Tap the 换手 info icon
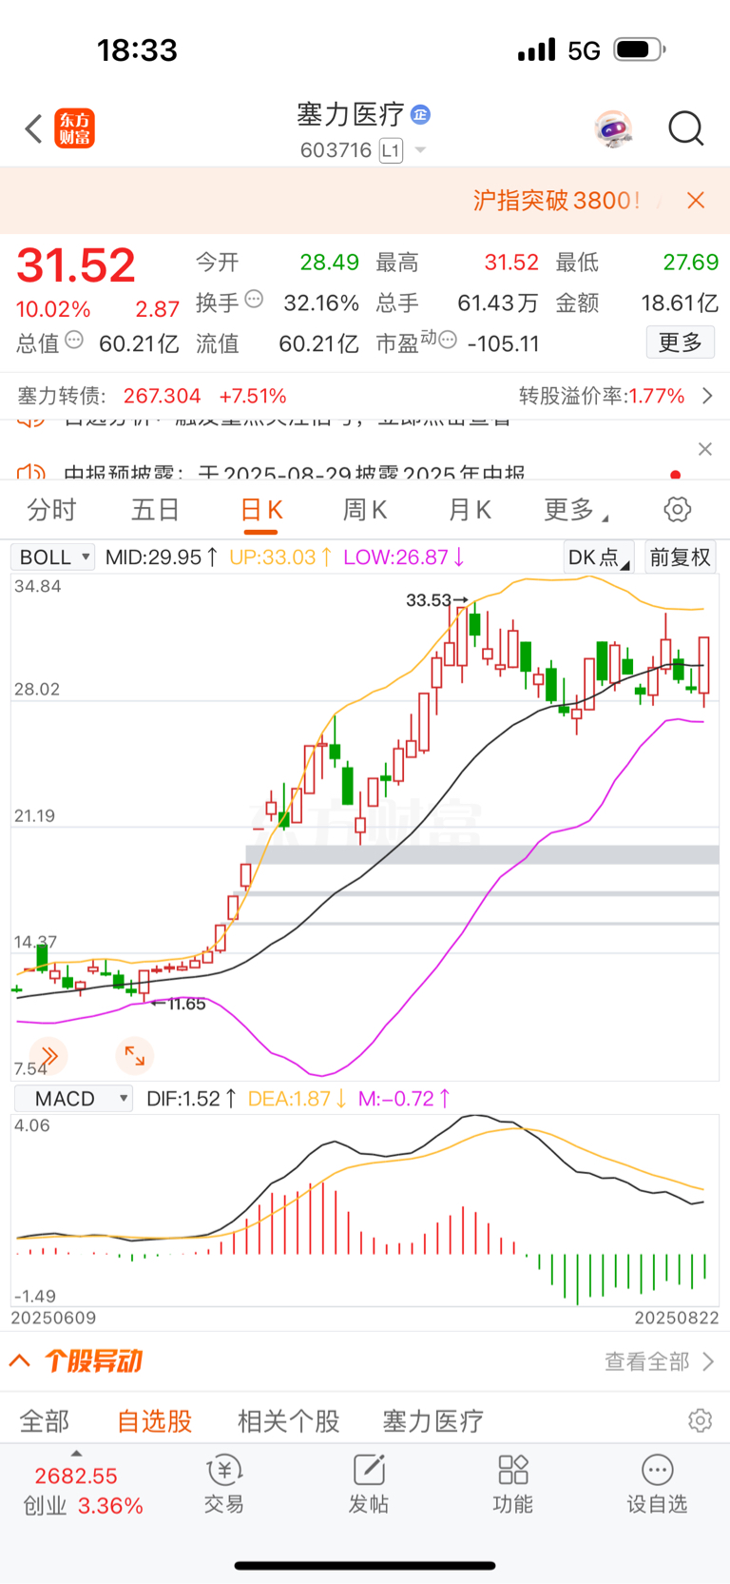 pyautogui.click(x=254, y=299)
